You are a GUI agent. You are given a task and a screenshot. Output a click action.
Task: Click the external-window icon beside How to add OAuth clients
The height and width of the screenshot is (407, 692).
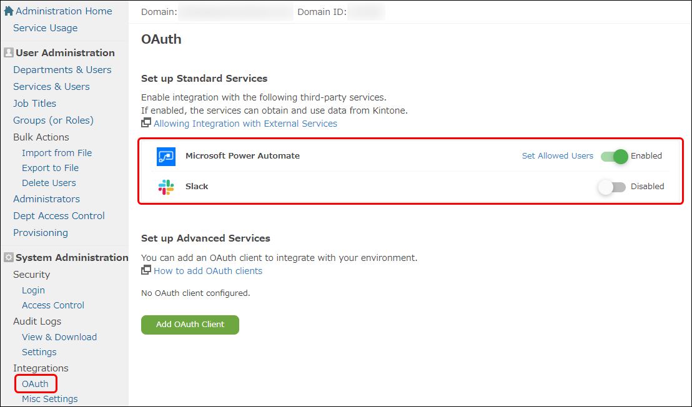pos(146,269)
